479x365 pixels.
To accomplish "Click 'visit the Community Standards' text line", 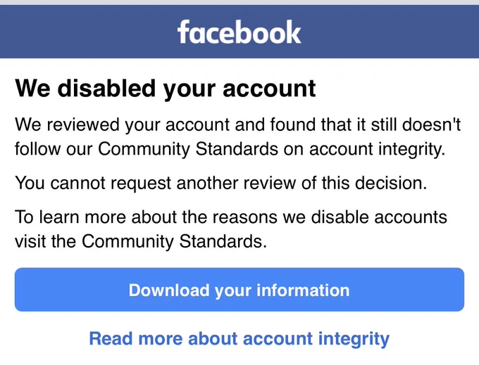I will point(141,241).
